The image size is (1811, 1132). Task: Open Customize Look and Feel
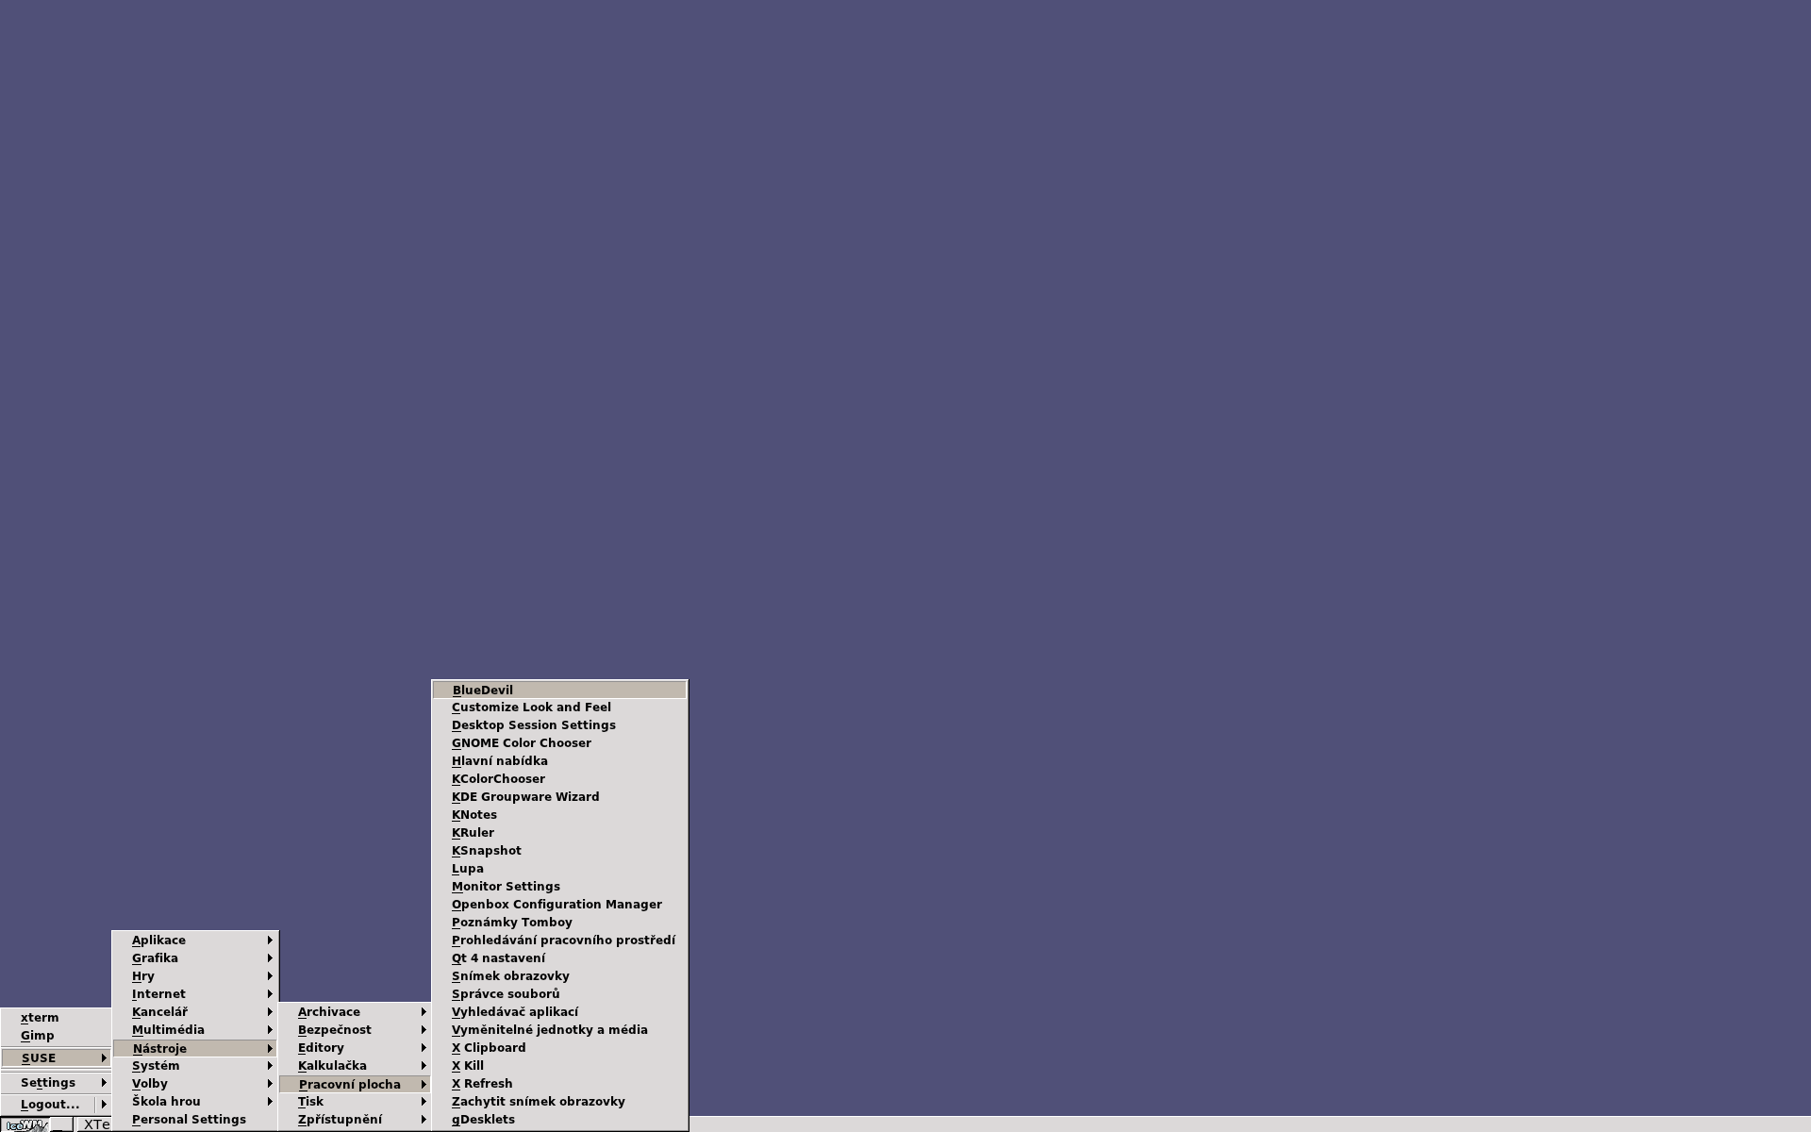[x=559, y=707]
